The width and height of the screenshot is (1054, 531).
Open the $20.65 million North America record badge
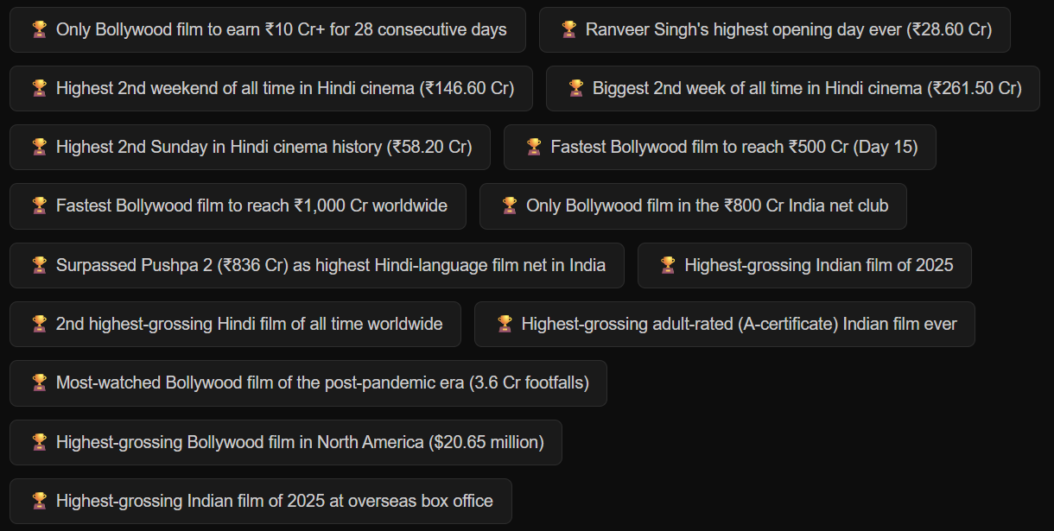click(x=285, y=442)
